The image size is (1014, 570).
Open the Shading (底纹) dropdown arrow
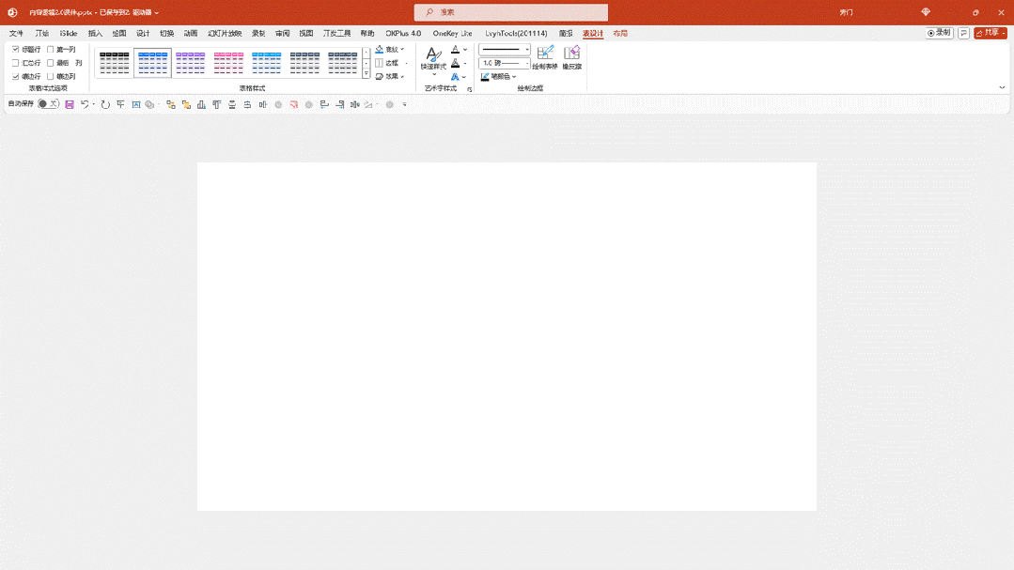(402, 49)
